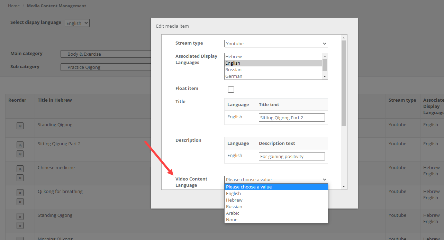Viewport: 444px width, 240px height.
Task: Move Sitting Qigong Part 2 row down
Action: click(x=20, y=154)
